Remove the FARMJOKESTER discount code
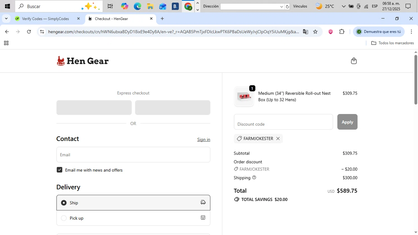The height and width of the screenshot is (235, 418). click(x=278, y=139)
